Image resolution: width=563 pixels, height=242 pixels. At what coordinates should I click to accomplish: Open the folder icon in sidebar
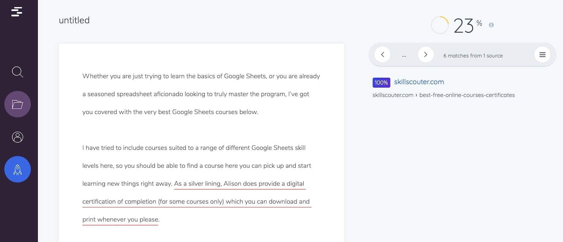coord(17,104)
